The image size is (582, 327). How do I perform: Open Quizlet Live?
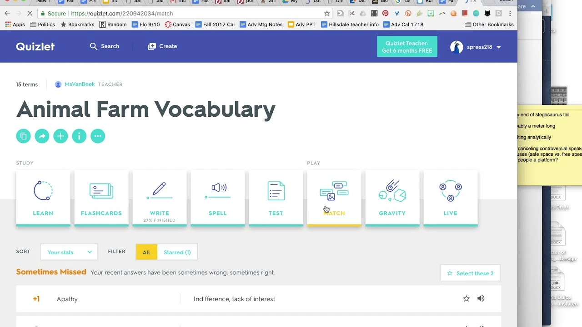[450, 198]
